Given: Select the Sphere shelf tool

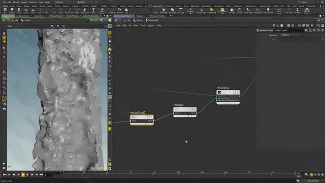Looking at the screenshot, I should 12,10.
